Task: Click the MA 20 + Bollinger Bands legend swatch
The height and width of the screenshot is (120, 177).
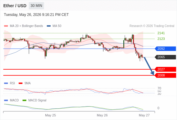Action: pyautogui.click(x=6, y=26)
